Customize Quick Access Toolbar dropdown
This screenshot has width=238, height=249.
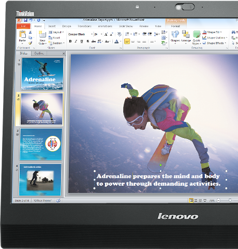pos(44,20)
